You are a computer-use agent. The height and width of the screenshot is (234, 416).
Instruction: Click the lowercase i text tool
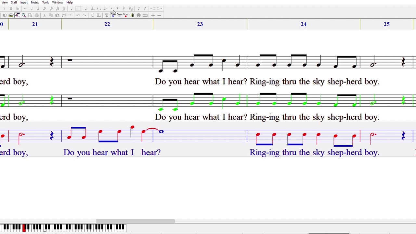tap(92, 15)
